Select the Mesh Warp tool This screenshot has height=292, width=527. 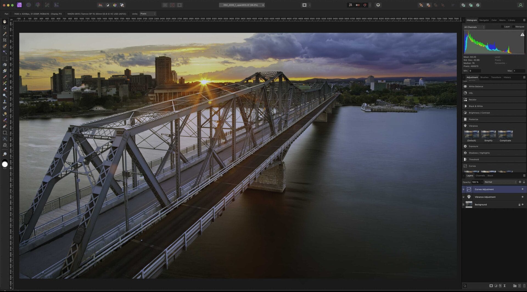(x=5, y=144)
